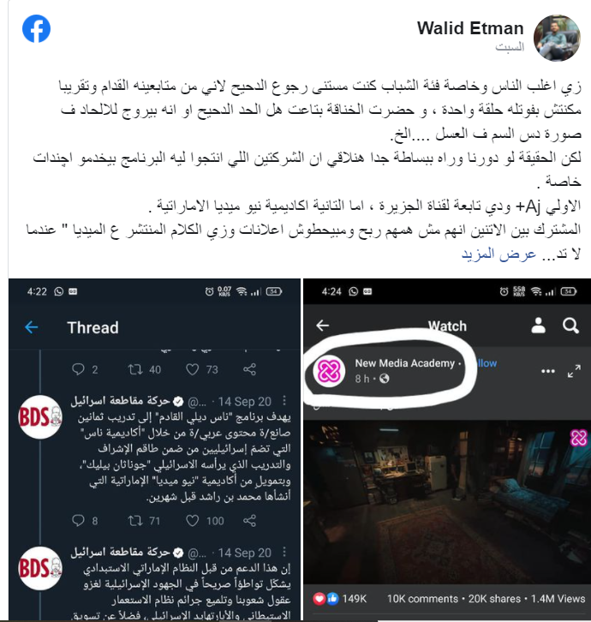Open the Walid Etman profile name link
The image size is (591, 622).
point(470,28)
